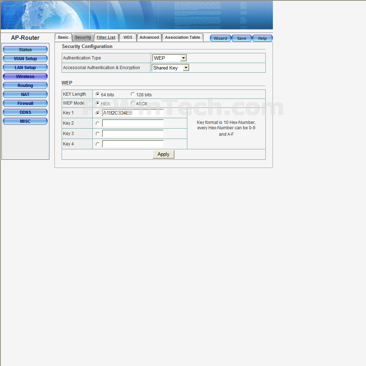This screenshot has height=366, width=366.
Task: Go to WAN Setup section
Action: (25, 59)
